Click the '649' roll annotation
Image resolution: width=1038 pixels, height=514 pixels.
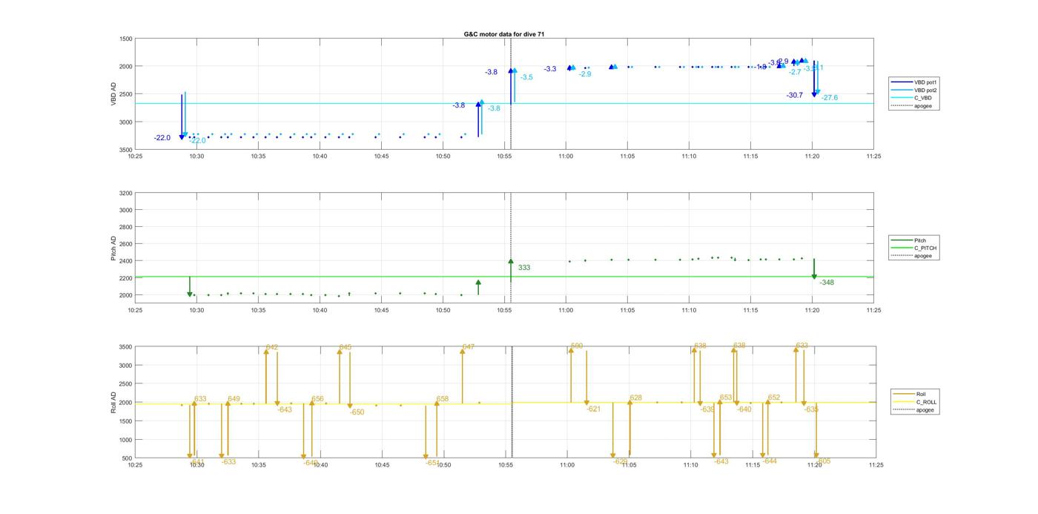click(x=234, y=399)
